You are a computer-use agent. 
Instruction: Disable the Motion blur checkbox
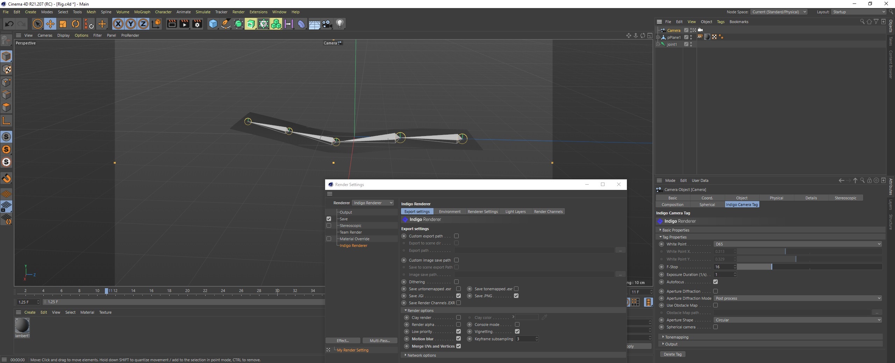click(x=458, y=339)
